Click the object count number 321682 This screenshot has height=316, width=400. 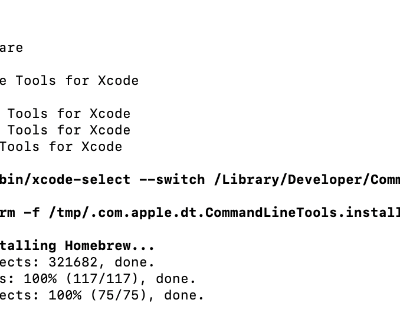point(73,262)
